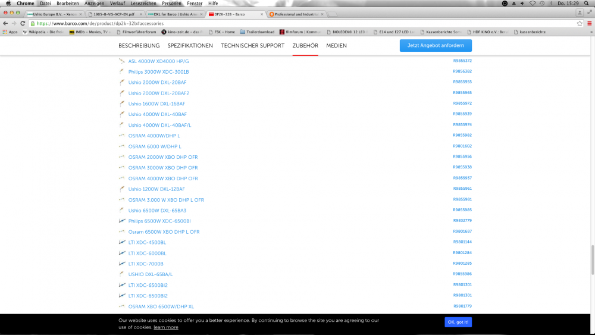Viewport: 595px width, 335px height.
Task: Go to the Spezifikationen section
Action: click(x=190, y=46)
